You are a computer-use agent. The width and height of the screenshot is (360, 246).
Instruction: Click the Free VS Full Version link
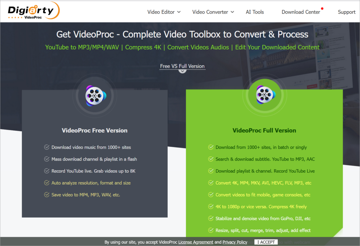point(182,66)
